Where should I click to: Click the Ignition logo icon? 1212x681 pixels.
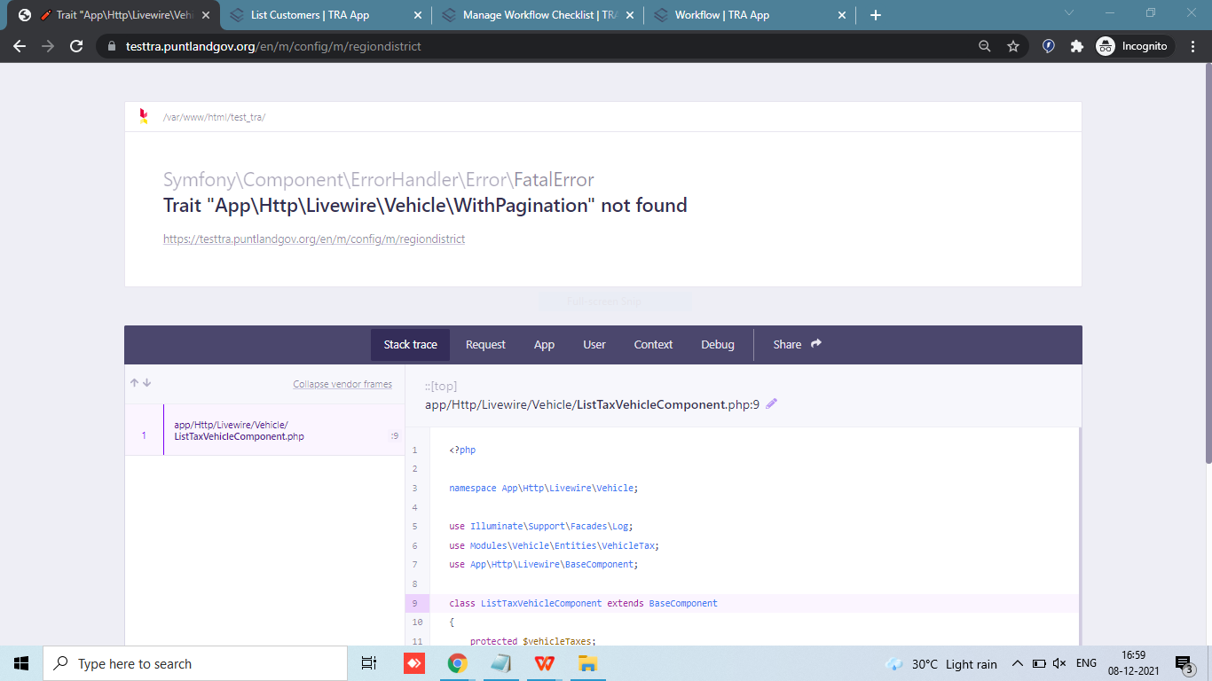point(144,116)
